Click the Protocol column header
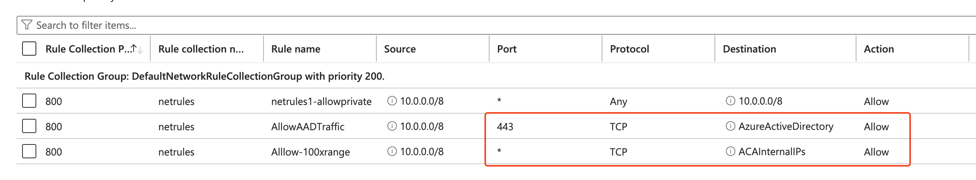The image size is (976, 180). [x=629, y=49]
